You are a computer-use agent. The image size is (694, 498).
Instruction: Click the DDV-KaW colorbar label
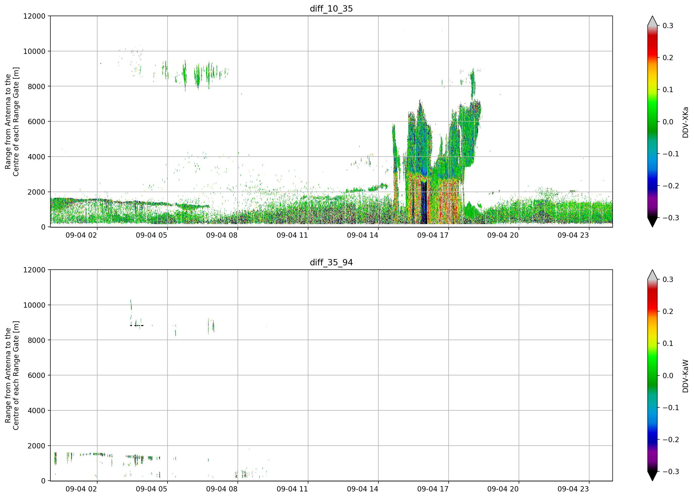point(685,376)
